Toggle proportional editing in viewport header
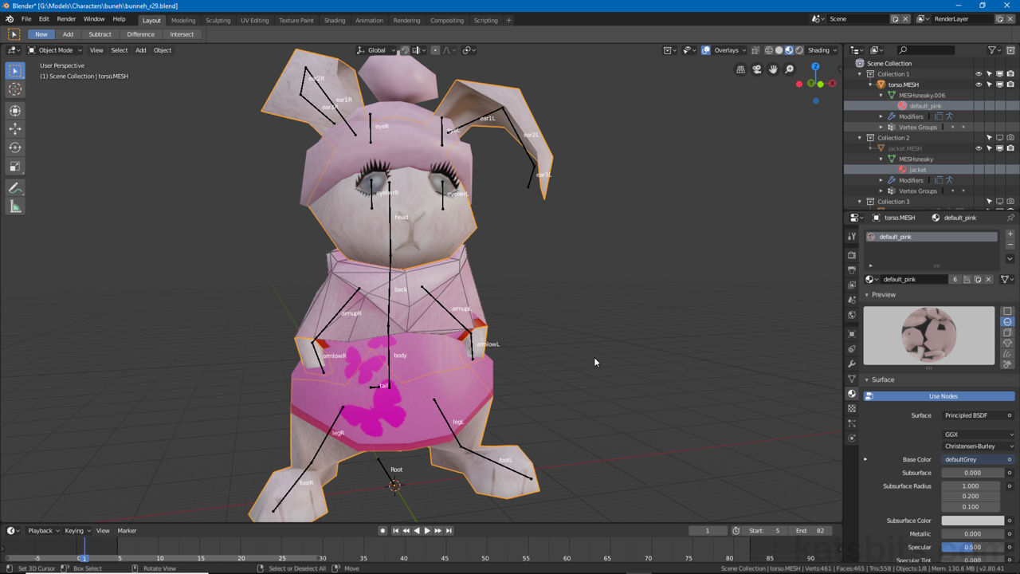Screen dimensions: 1020x574 [x=435, y=50]
